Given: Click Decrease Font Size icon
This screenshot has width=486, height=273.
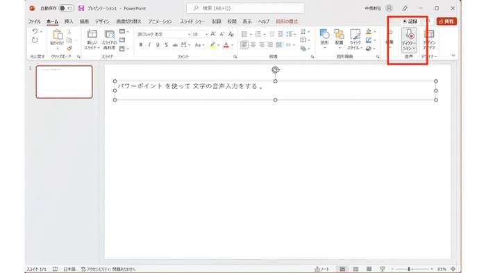Looking at the screenshot, I should tap(222, 34).
